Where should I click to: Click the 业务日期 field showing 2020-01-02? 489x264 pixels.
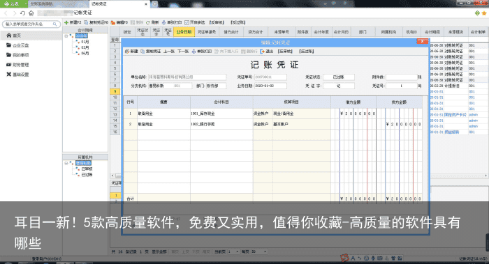click(270, 86)
